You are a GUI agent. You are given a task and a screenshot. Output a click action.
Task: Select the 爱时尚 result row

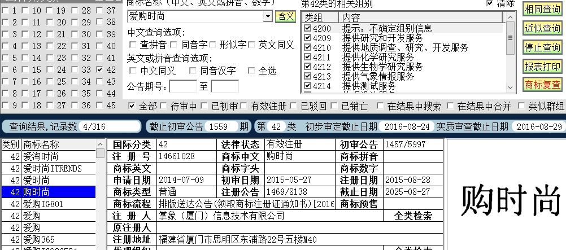tap(49, 181)
